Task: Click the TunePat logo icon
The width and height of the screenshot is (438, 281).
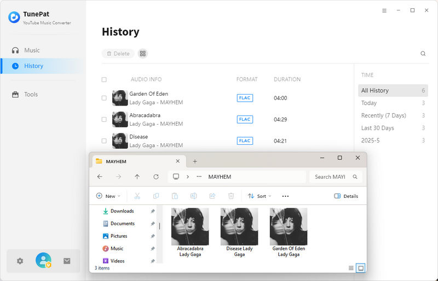Action: [14, 17]
